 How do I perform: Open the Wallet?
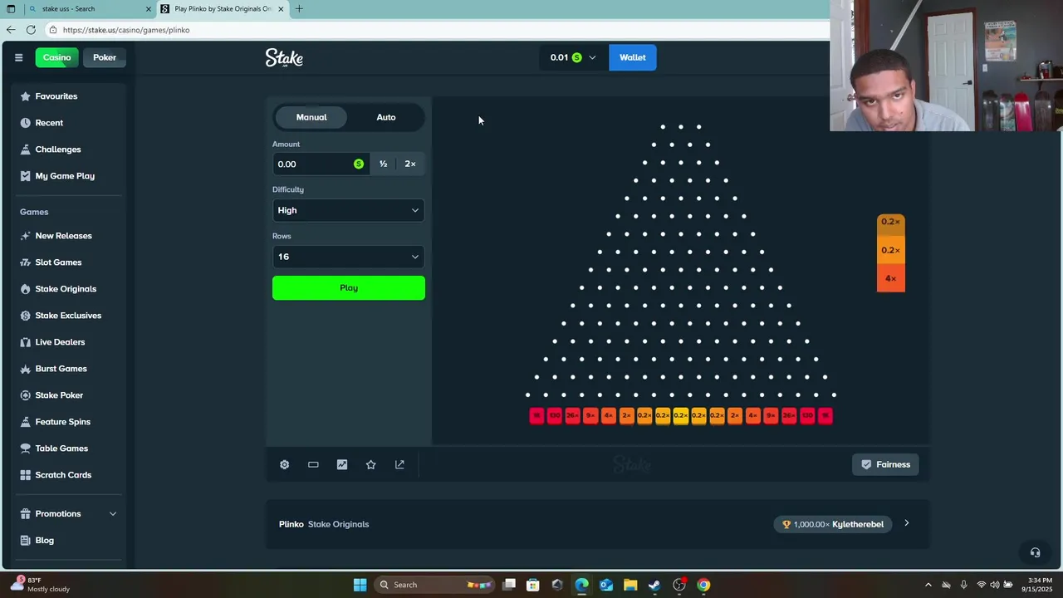point(632,57)
